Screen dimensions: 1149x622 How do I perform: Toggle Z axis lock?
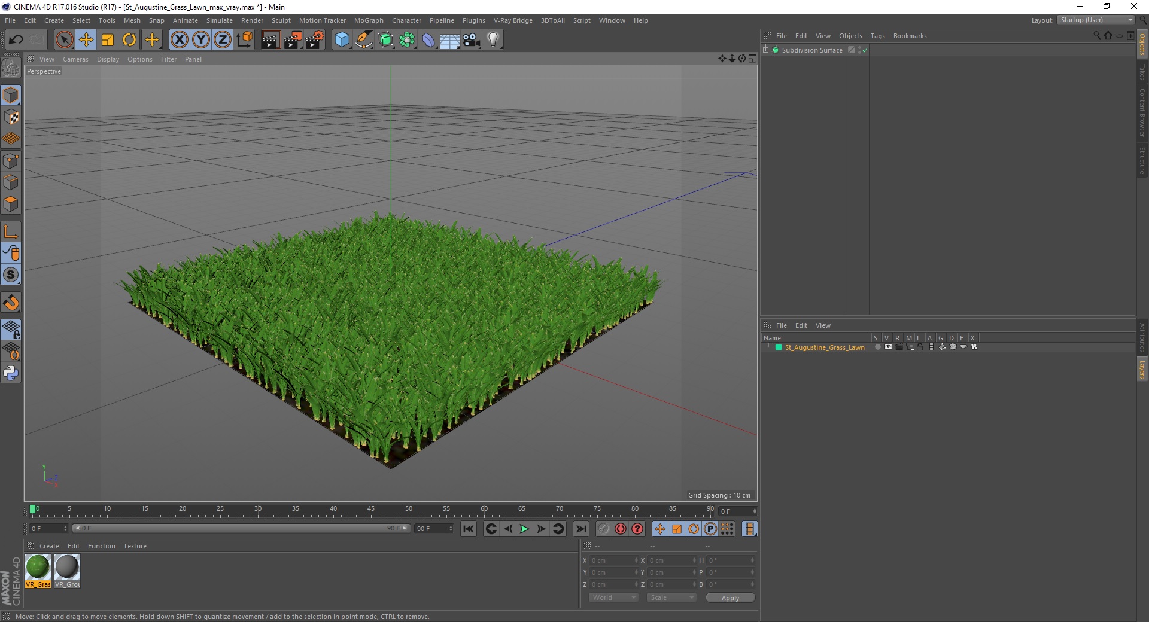[223, 40]
